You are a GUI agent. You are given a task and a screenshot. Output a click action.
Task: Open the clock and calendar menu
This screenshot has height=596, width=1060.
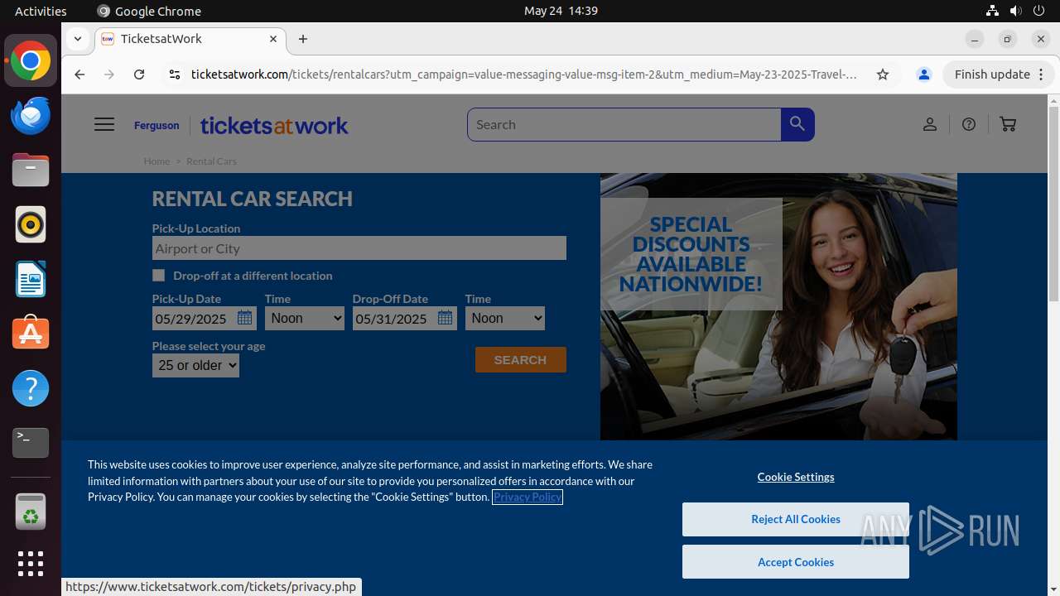[561, 11]
